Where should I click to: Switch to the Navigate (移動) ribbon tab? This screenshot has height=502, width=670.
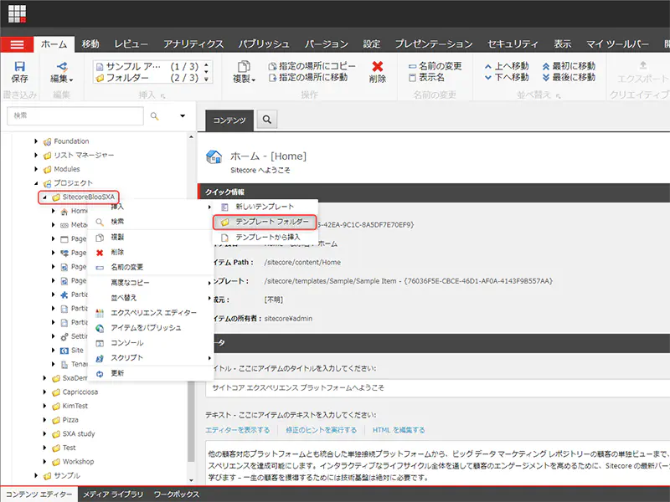click(90, 44)
